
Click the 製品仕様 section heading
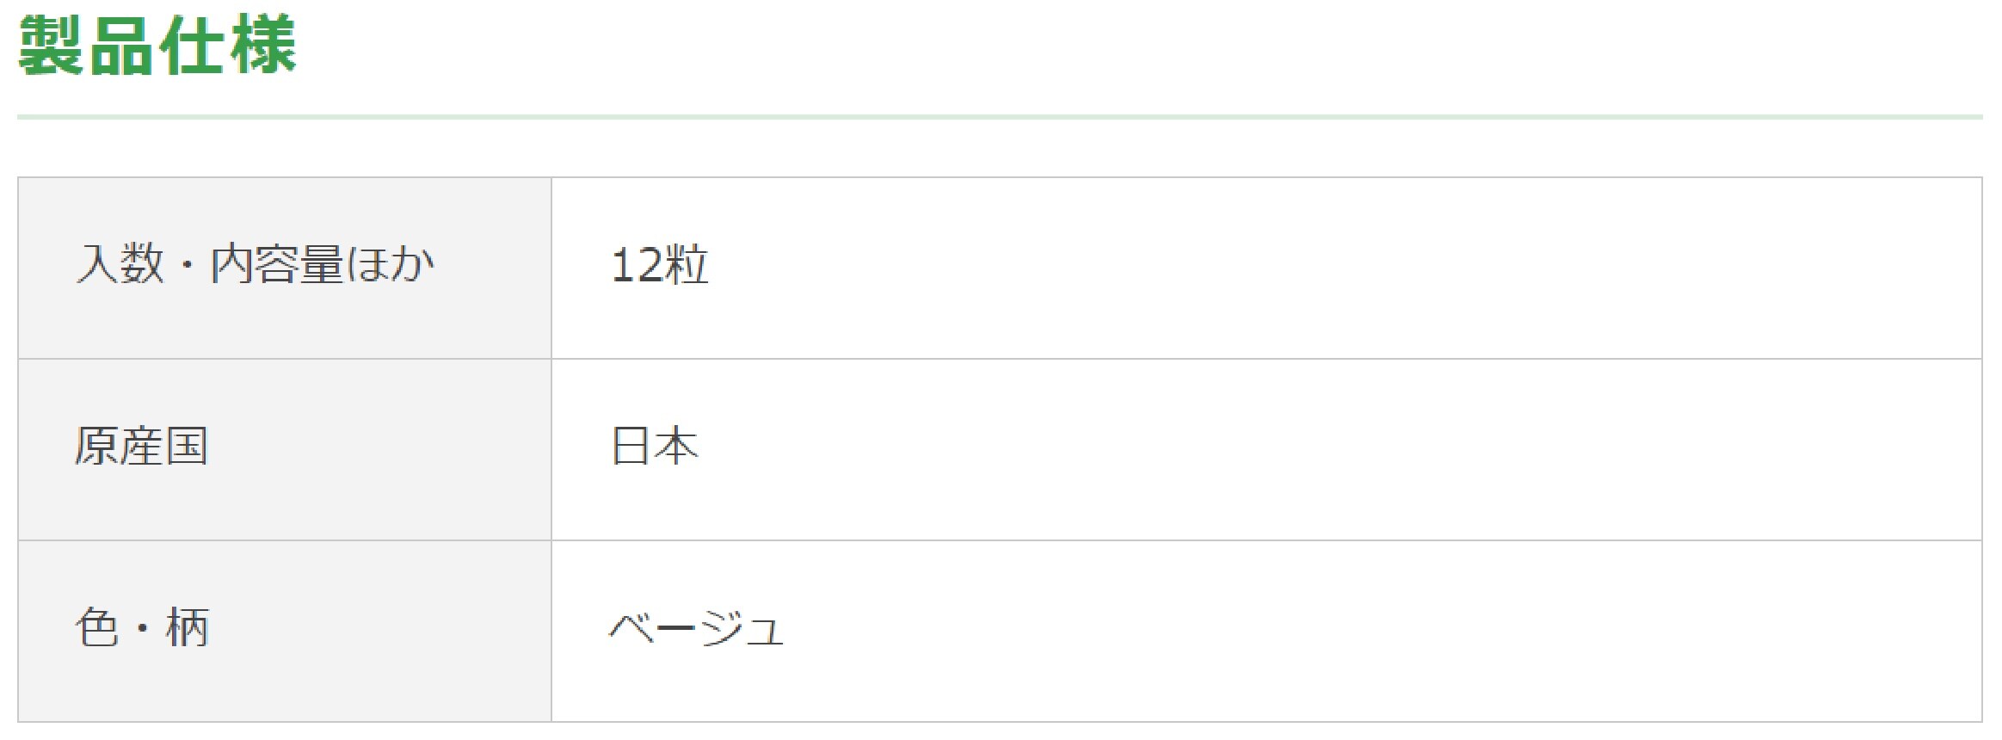[x=157, y=46]
